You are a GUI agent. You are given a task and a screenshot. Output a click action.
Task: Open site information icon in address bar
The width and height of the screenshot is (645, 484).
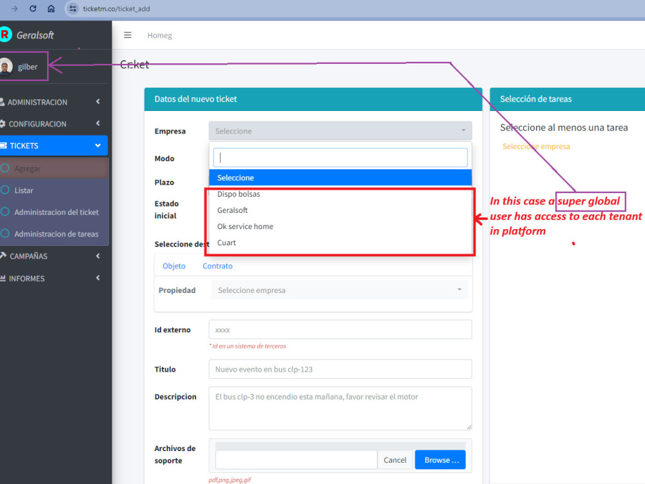pyautogui.click(x=73, y=8)
